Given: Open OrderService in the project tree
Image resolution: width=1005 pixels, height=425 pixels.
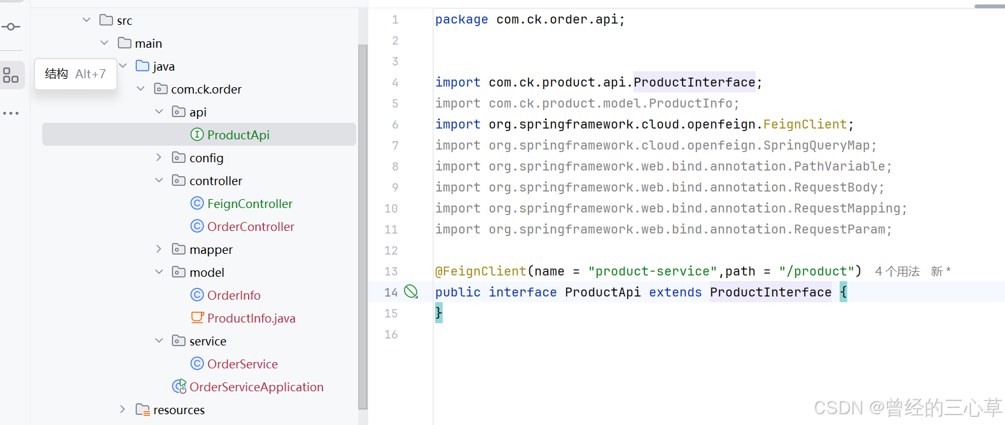Looking at the screenshot, I should tap(242, 364).
